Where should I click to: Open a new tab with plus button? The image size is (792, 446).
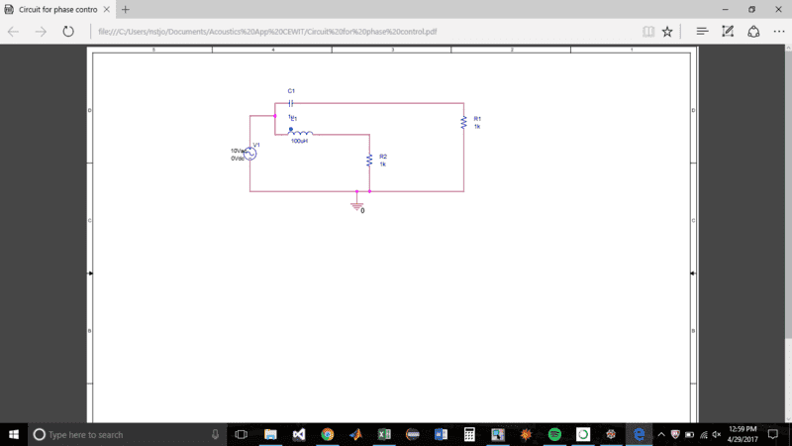[126, 9]
